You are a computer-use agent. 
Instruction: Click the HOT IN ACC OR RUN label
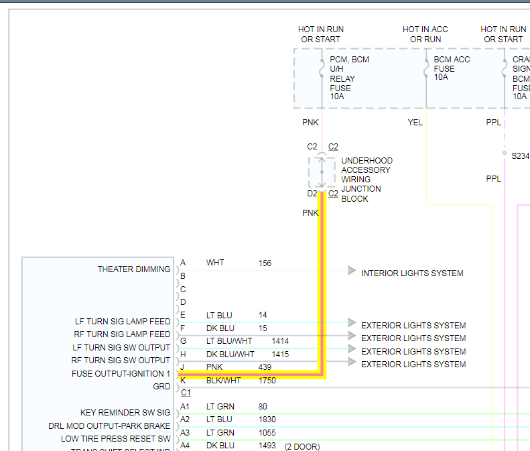coord(425,34)
